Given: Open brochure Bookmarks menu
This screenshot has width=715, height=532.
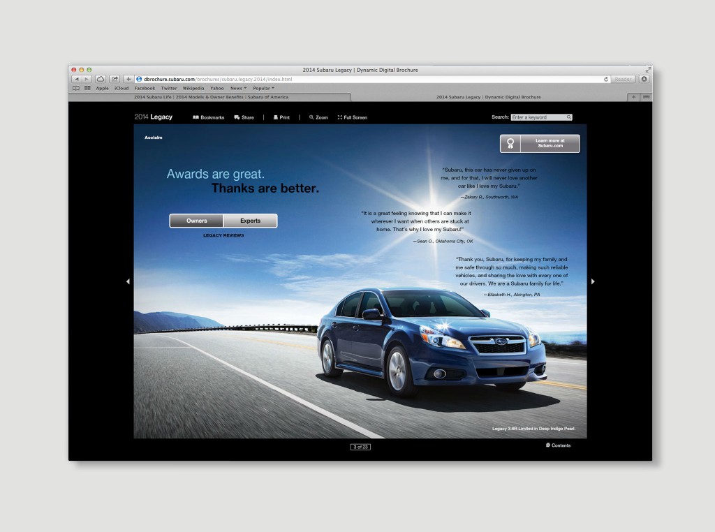Looking at the screenshot, I should click(208, 117).
